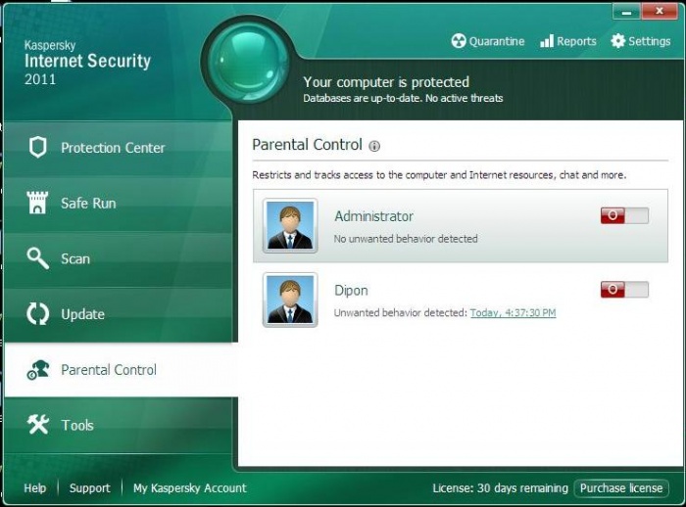Screen dimensions: 686x507
Task: Click the Parental Control people icon
Action: coord(38,370)
